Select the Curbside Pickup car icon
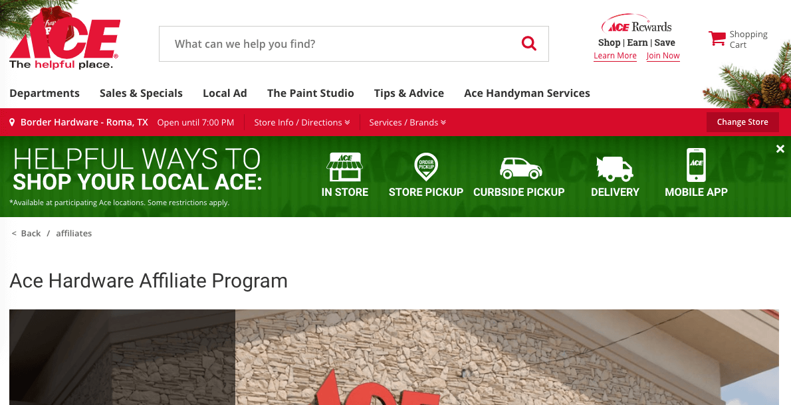791x405 pixels. (520, 168)
